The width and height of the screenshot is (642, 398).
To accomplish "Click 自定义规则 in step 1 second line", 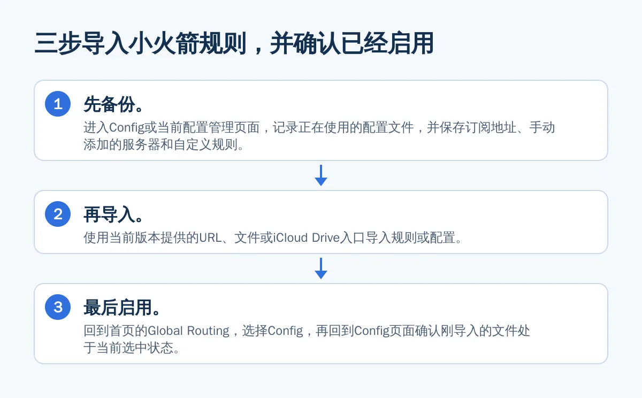I will click(205, 145).
